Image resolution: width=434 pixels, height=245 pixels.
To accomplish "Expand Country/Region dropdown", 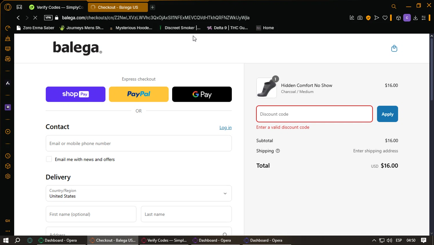I will (x=139, y=193).
